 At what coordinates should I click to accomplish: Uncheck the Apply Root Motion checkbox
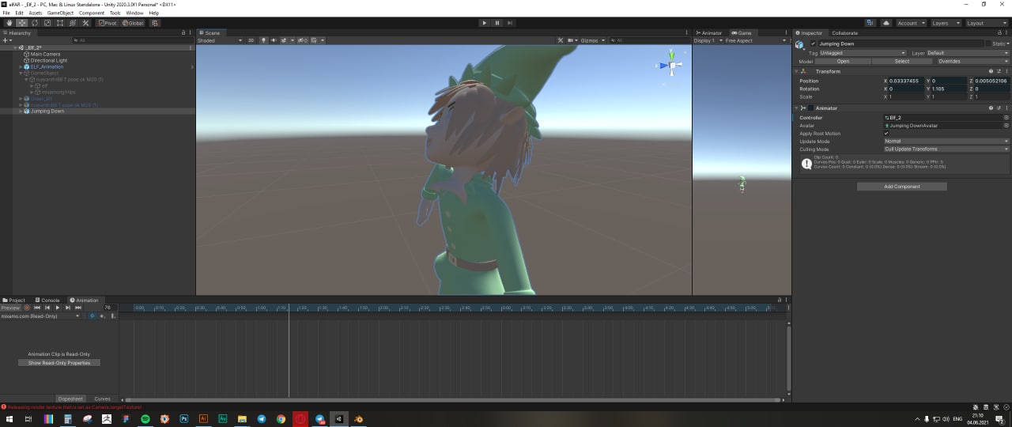pos(886,134)
